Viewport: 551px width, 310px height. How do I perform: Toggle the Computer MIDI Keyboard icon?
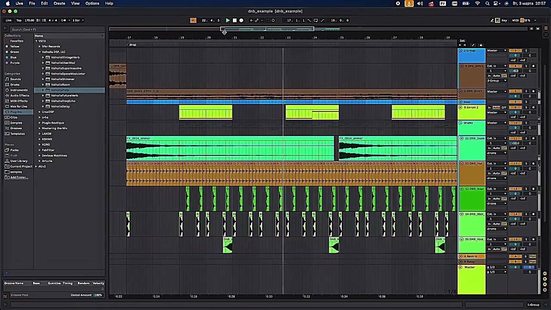click(498, 20)
